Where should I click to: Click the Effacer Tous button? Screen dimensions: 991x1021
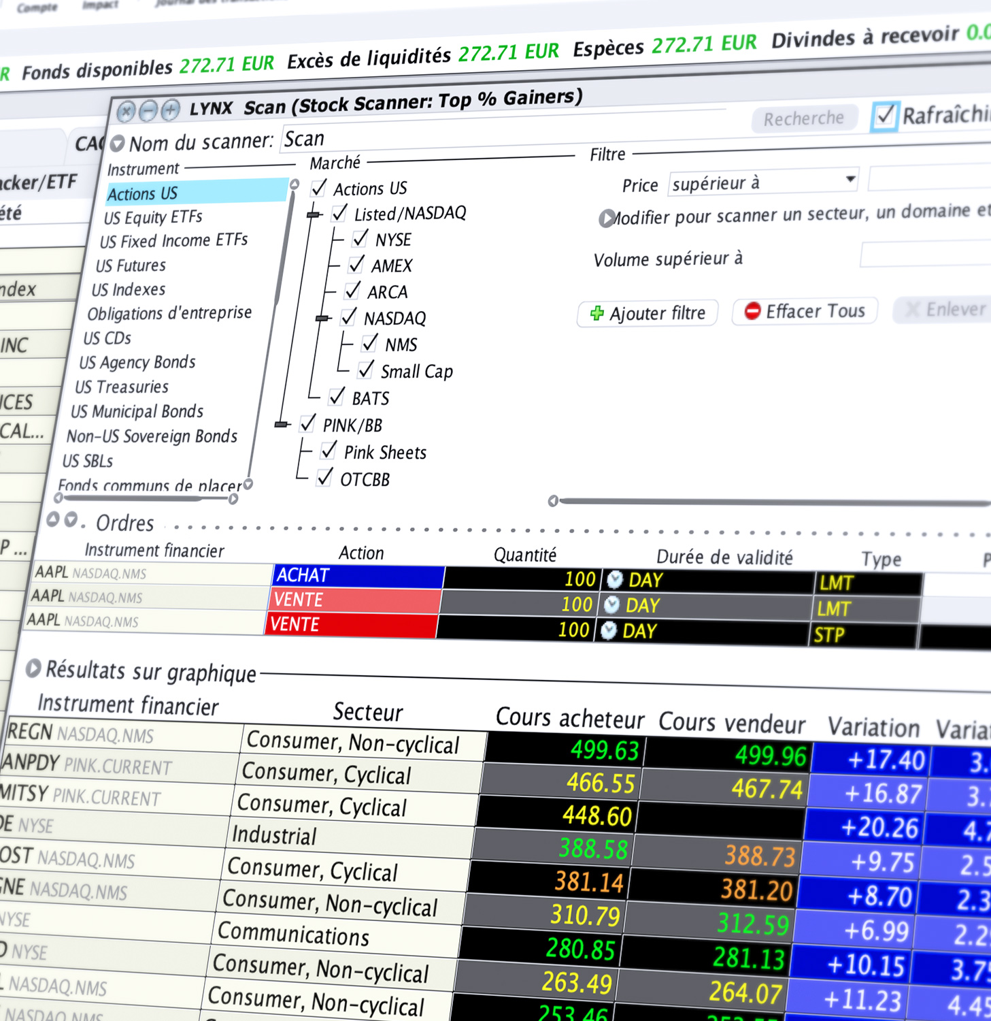pos(805,311)
